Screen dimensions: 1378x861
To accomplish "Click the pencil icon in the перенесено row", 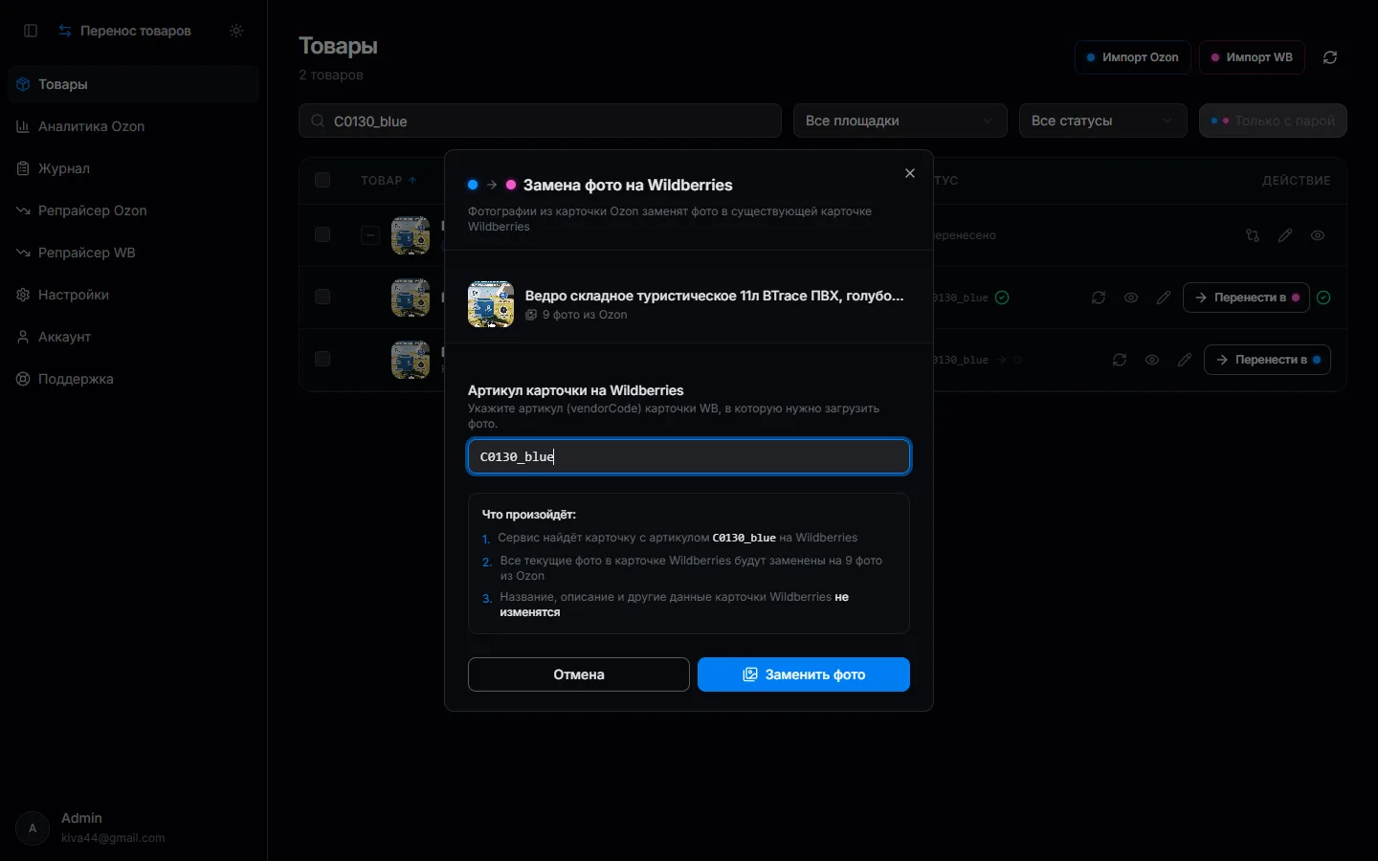I will (1285, 235).
